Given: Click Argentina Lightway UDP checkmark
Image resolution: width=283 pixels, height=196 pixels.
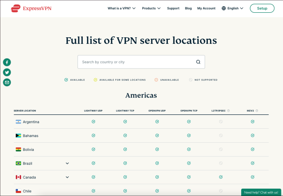Looking at the screenshot, I should (94, 122).
